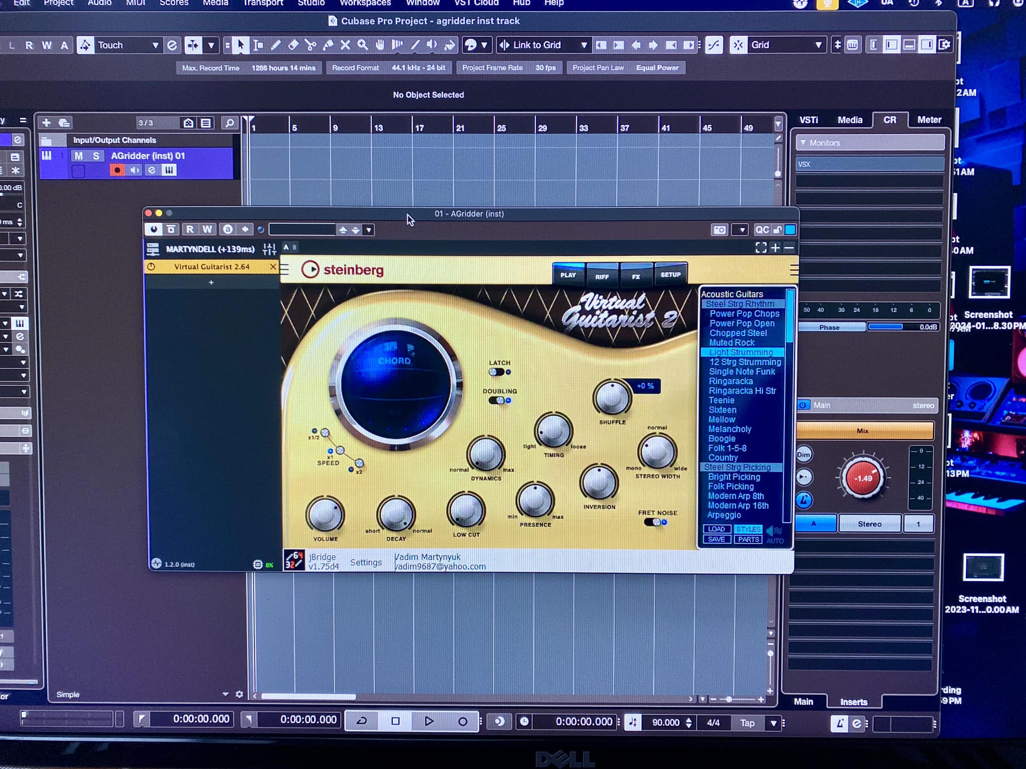The image size is (1026, 769).
Task: Expand the Monitors section
Action: click(803, 143)
